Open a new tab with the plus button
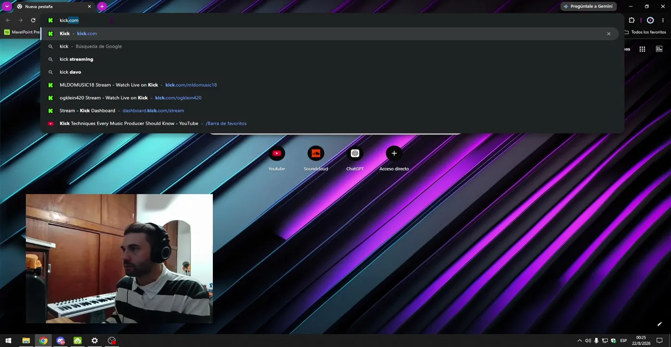 point(102,6)
